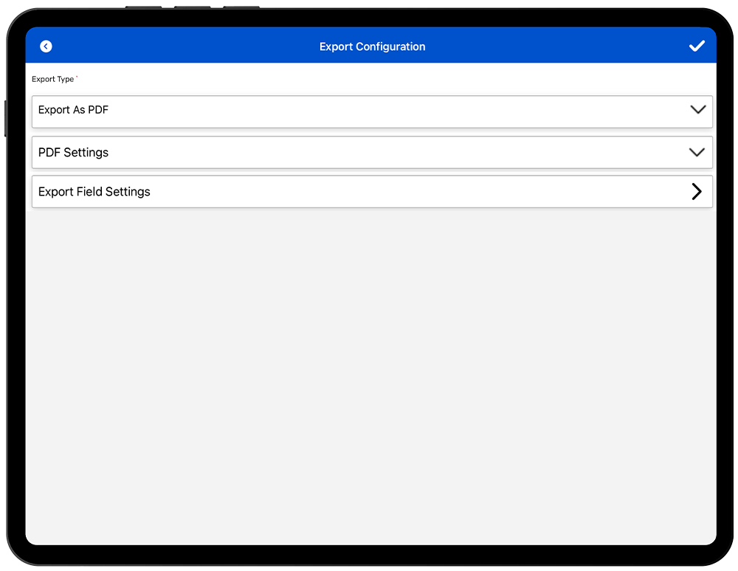Tap the right arrow on Export Field Settings

pos(696,192)
